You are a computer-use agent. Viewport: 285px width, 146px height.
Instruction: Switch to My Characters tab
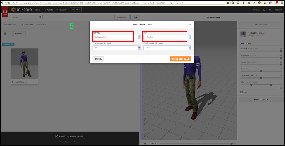pyautogui.click(x=10, y=25)
